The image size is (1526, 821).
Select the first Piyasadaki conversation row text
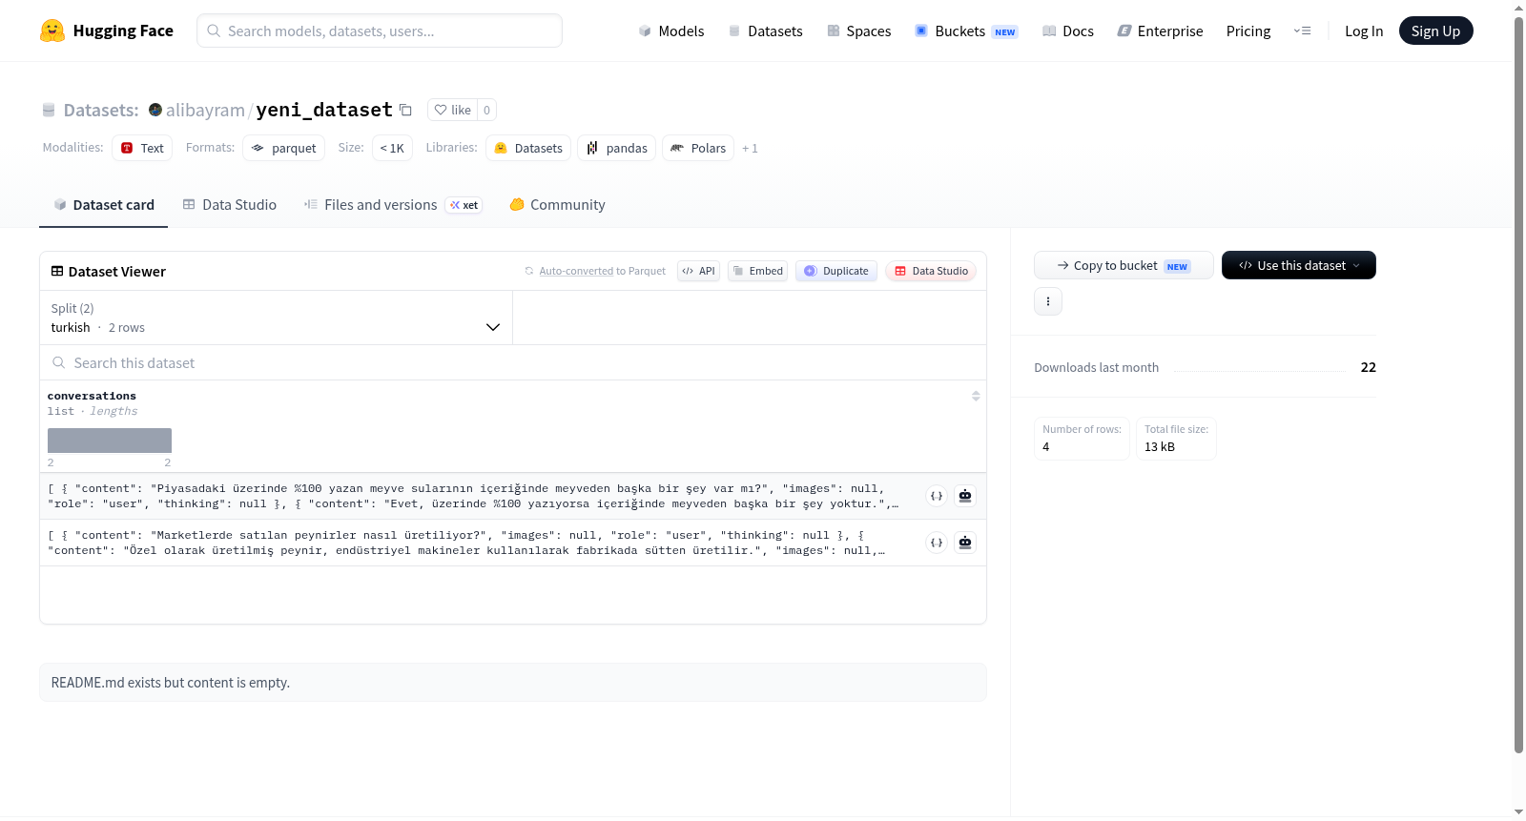coord(473,496)
